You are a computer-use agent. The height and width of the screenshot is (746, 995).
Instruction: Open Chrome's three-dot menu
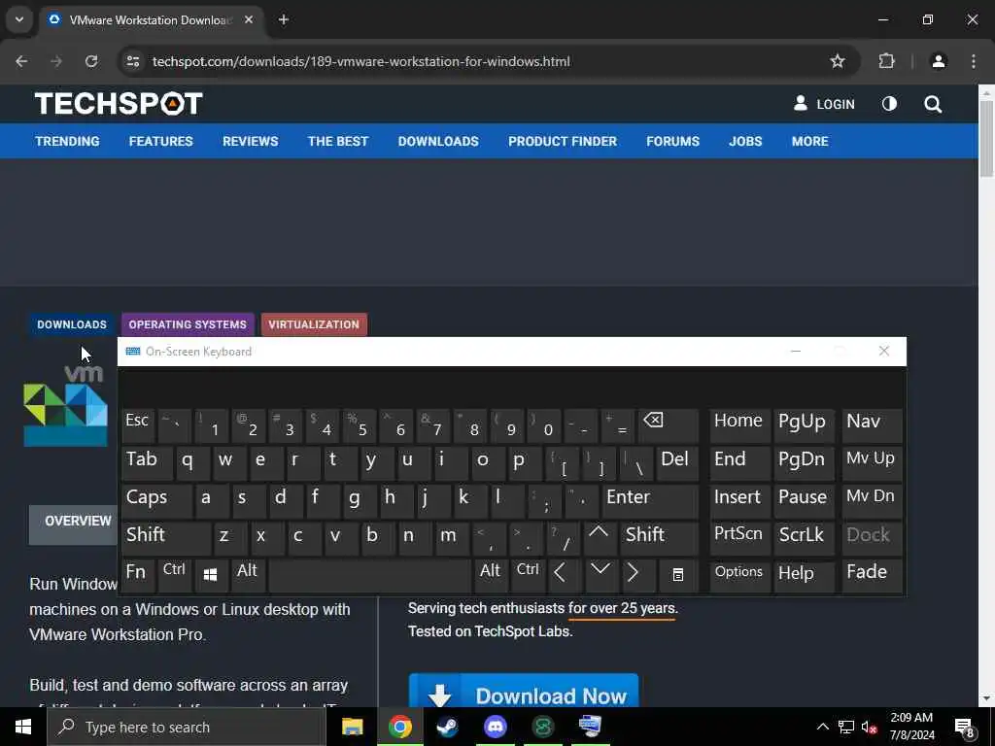[974, 61]
